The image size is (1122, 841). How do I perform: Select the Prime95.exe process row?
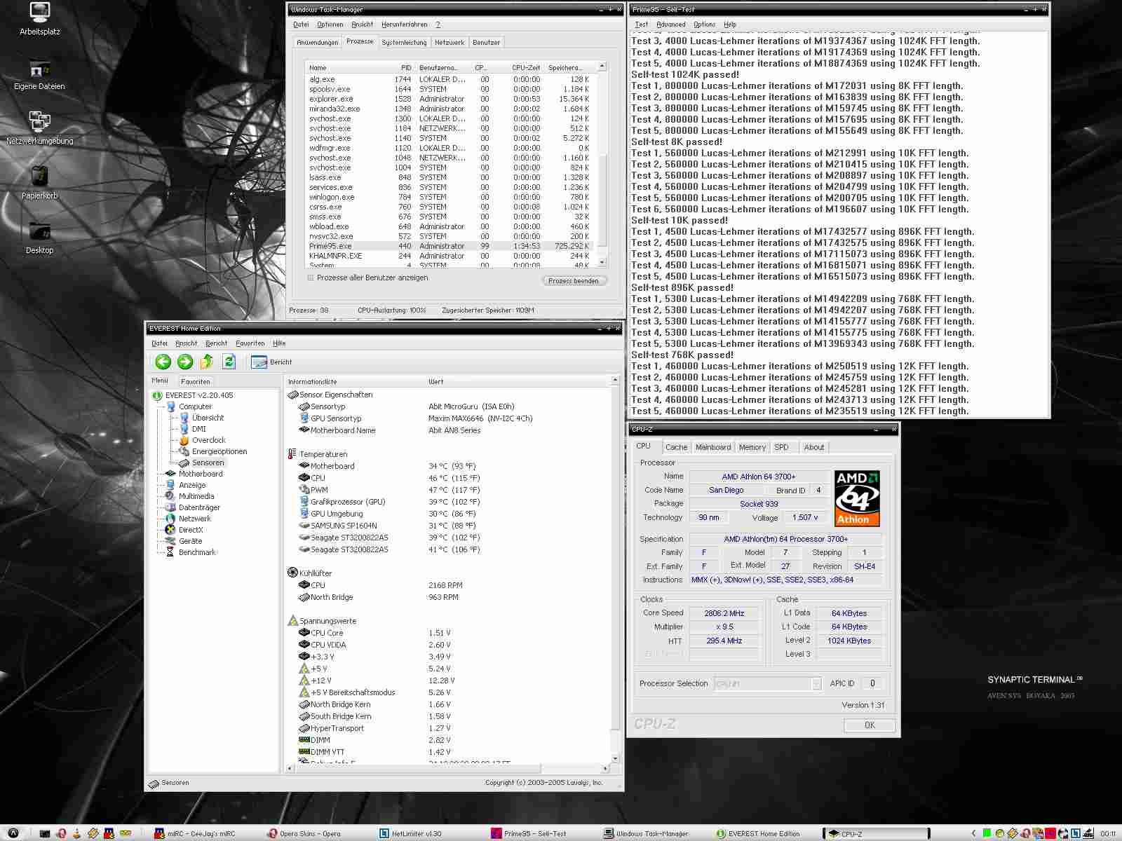(450, 246)
